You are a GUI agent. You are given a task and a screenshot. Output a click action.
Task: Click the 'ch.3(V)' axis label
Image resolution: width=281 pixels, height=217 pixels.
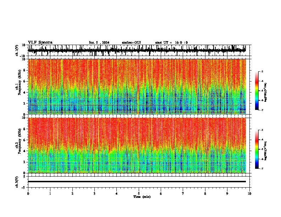(x=17, y=182)
